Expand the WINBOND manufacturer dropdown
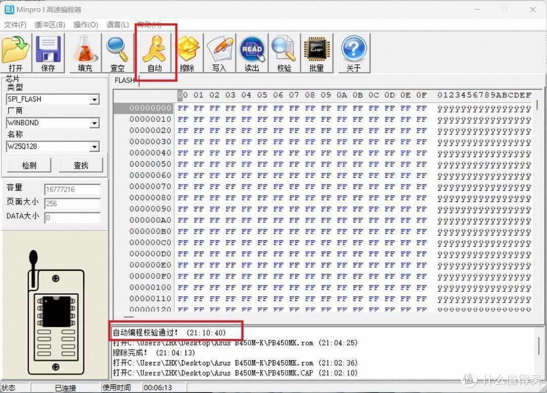547x393 pixels. pyautogui.click(x=94, y=123)
